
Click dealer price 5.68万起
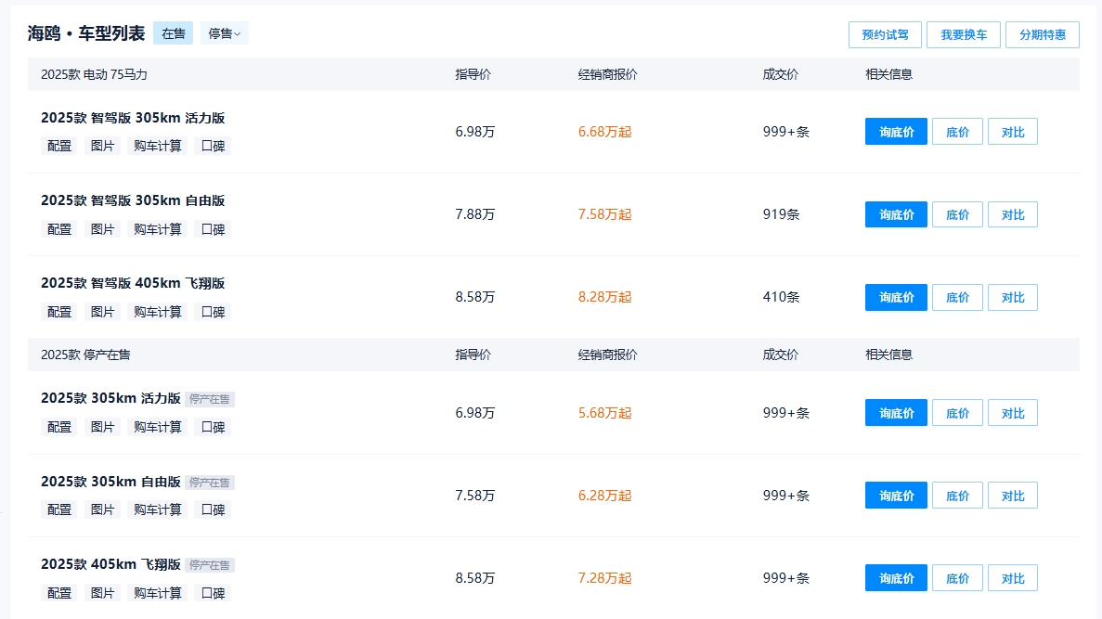[604, 413]
